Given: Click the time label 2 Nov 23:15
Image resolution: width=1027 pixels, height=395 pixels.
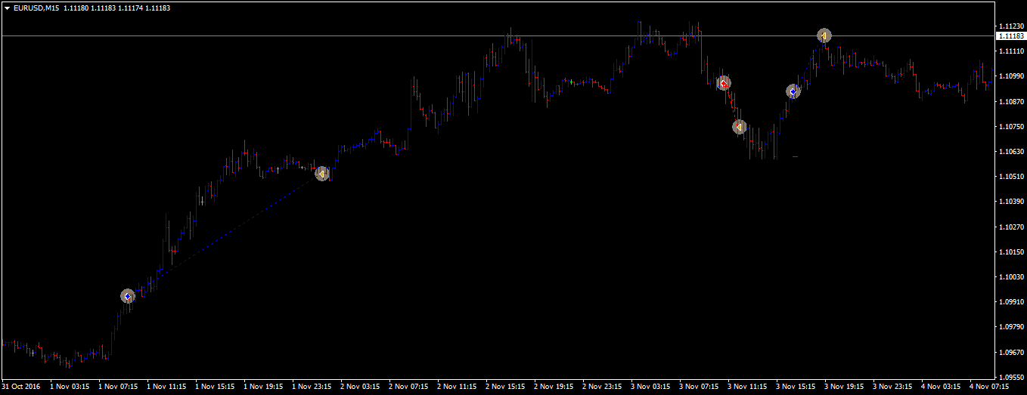Looking at the screenshot, I should click(602, 387).
